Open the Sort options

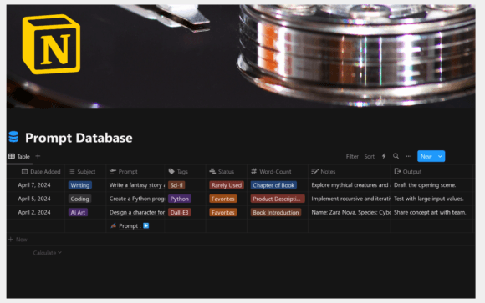(370, 156)
